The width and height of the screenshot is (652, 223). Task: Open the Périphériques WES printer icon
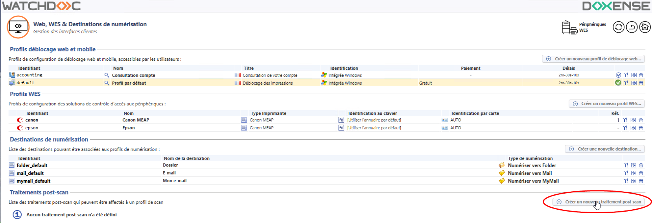click(x=569, y=27)
